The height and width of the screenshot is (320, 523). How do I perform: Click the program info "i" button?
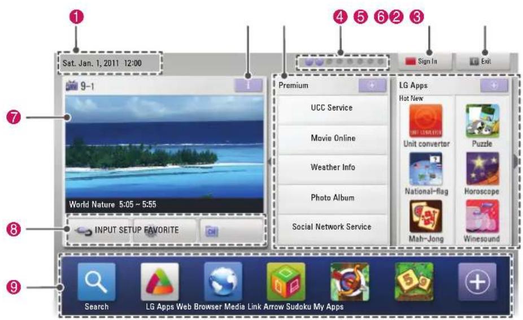[x=248, y=86]
